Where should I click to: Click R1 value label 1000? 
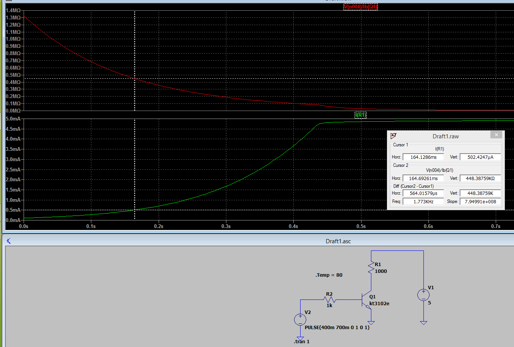[381, 271]
